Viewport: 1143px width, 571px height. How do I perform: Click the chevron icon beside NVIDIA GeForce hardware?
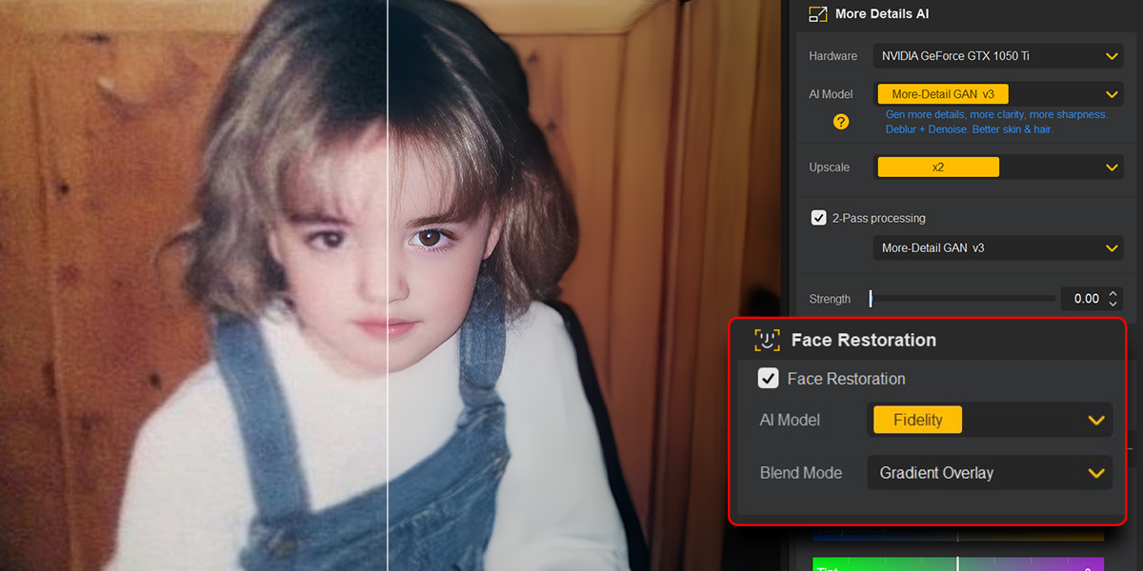(1111, 55)
